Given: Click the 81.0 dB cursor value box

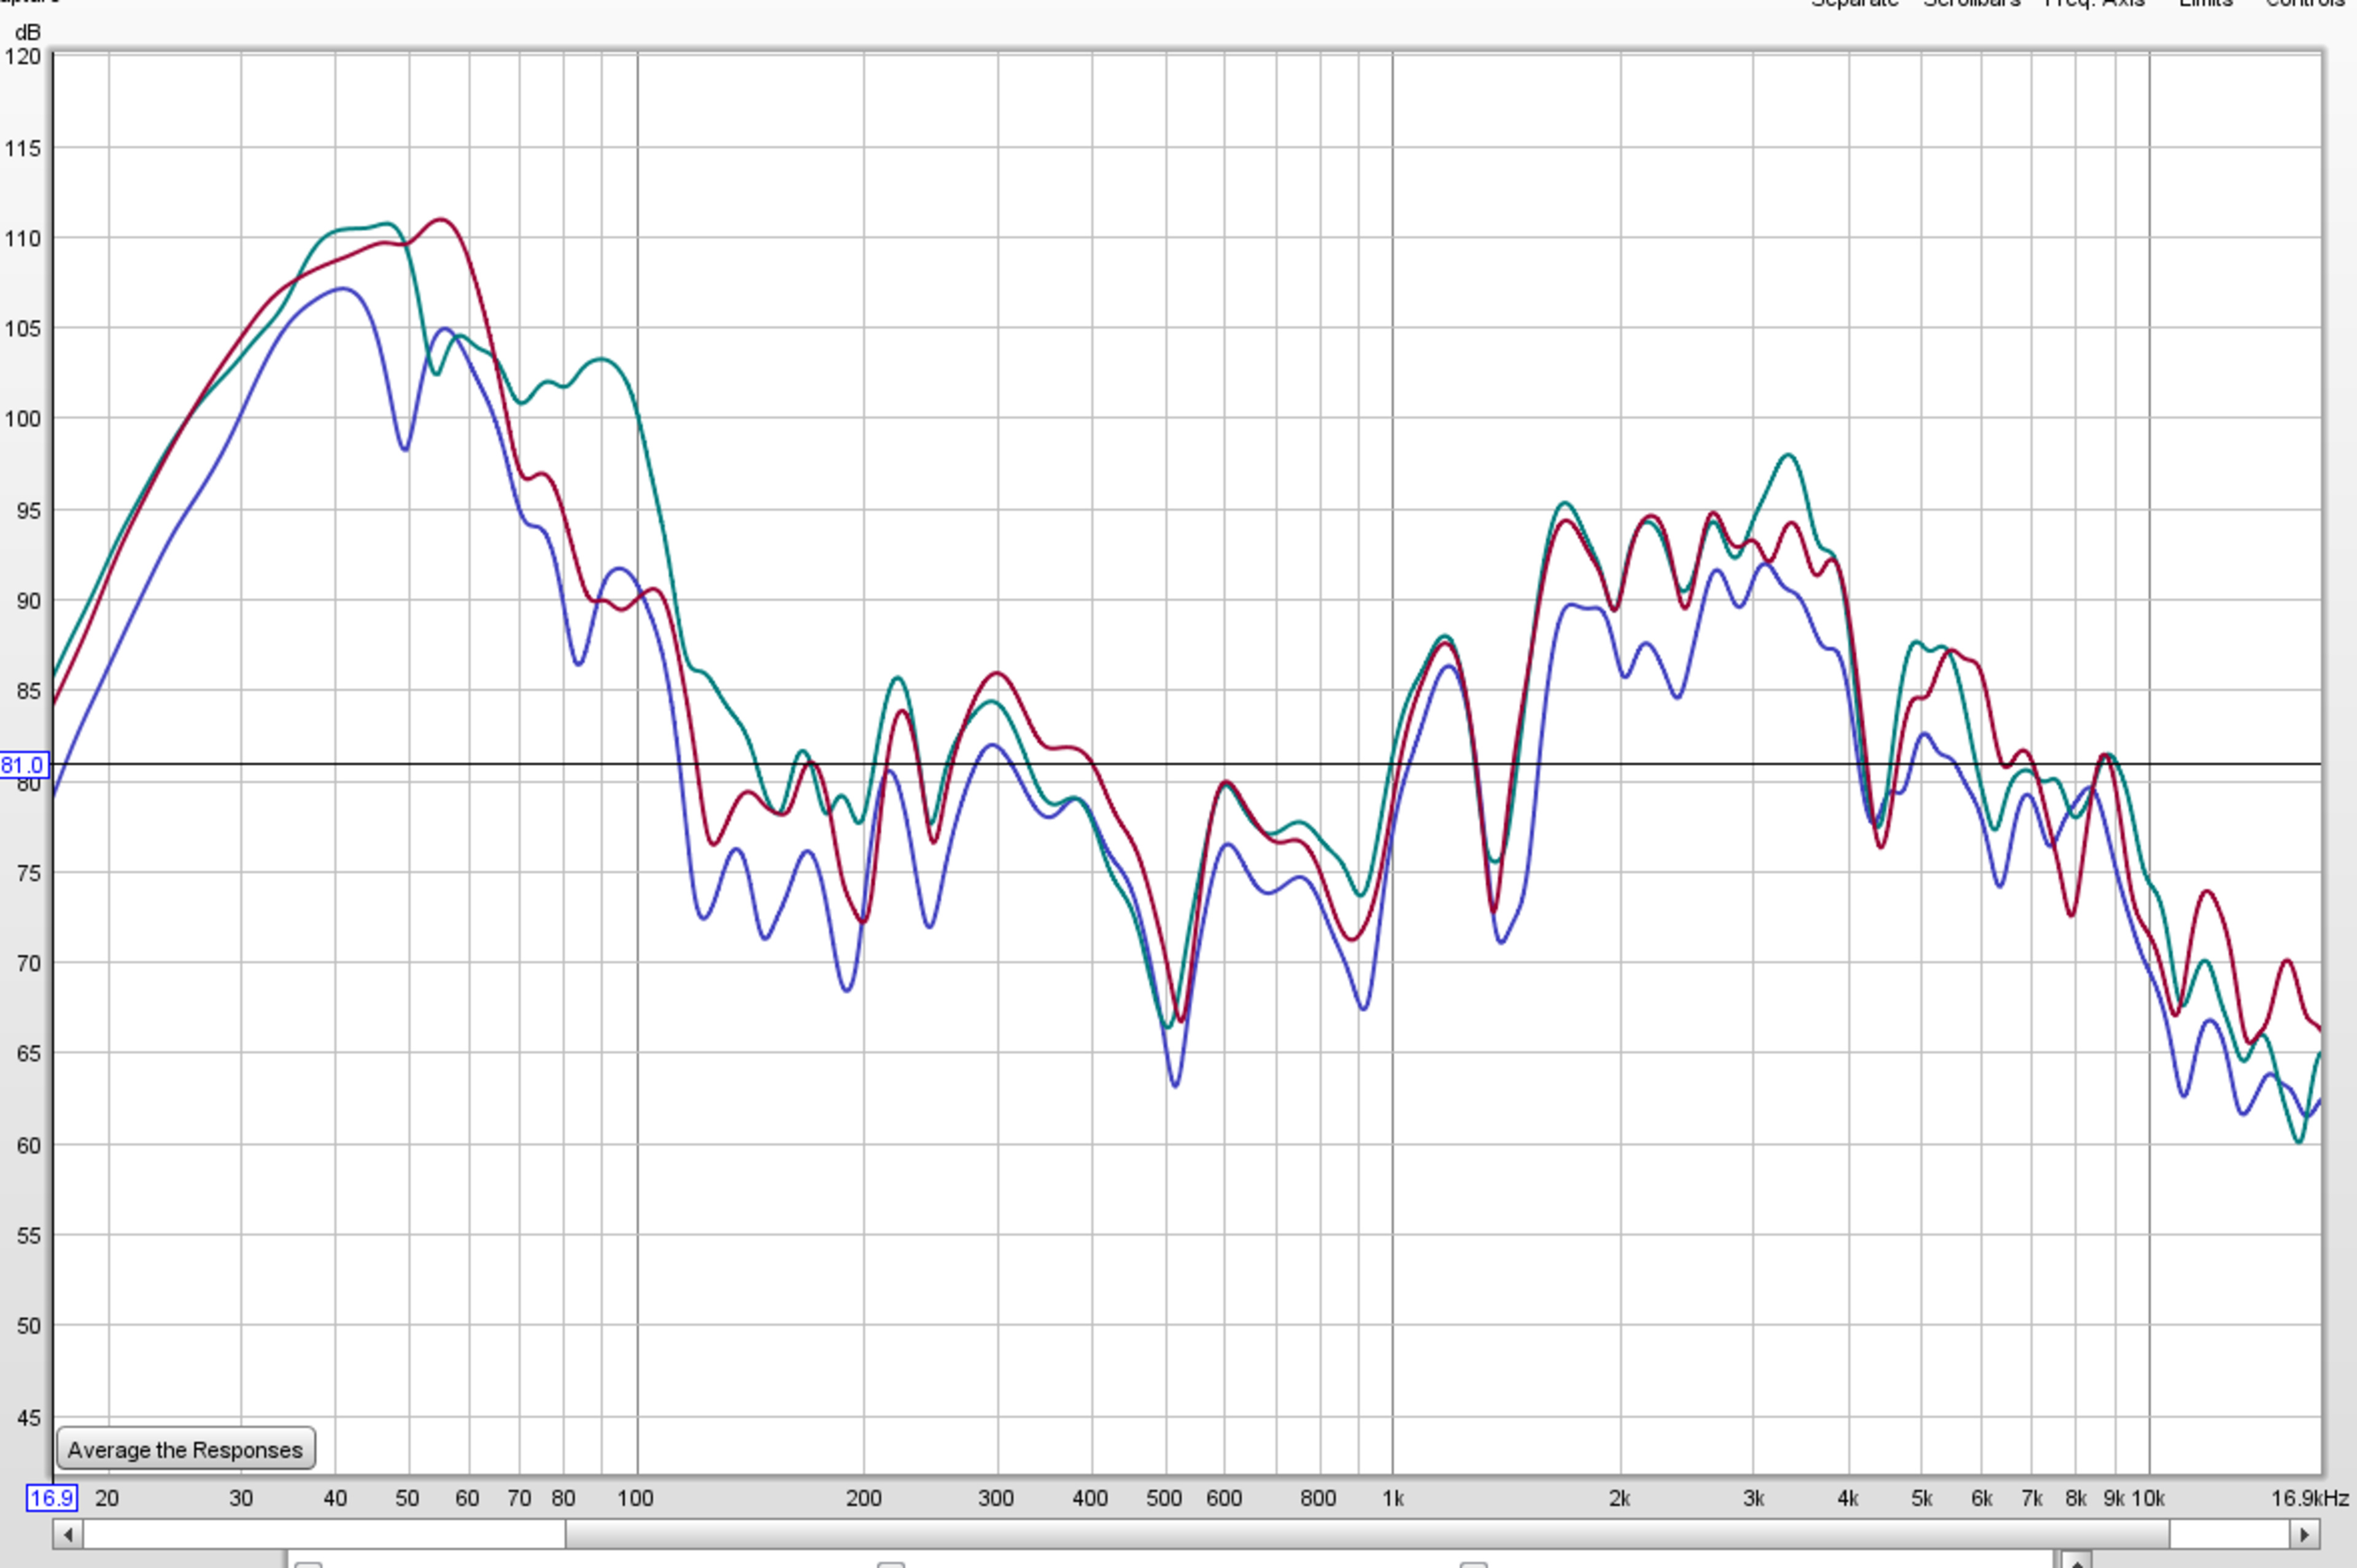Looking at the screenshot, I should tap(23, 765).
